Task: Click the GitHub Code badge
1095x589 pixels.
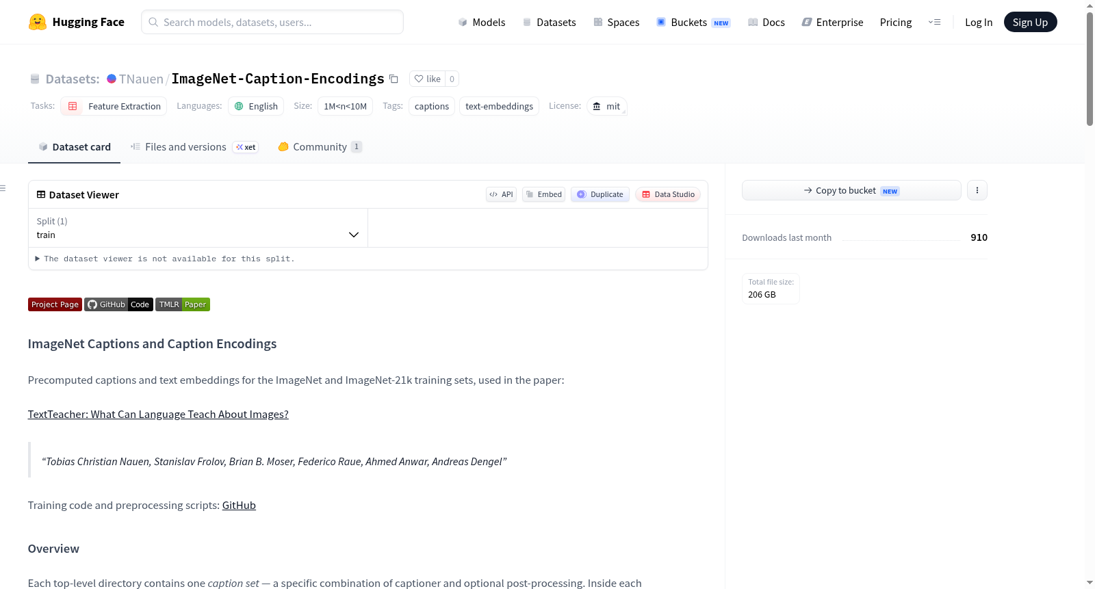Action: (118, 304)
